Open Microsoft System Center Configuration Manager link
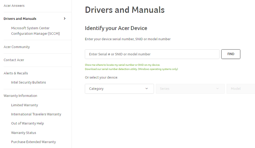Image resolution: width=255 pixels, height=148 pixels. pos(35,31)
